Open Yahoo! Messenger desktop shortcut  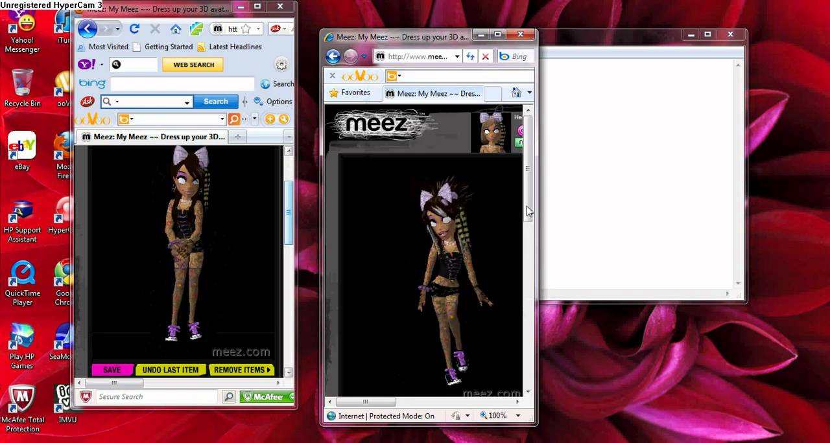pos(22,32)
